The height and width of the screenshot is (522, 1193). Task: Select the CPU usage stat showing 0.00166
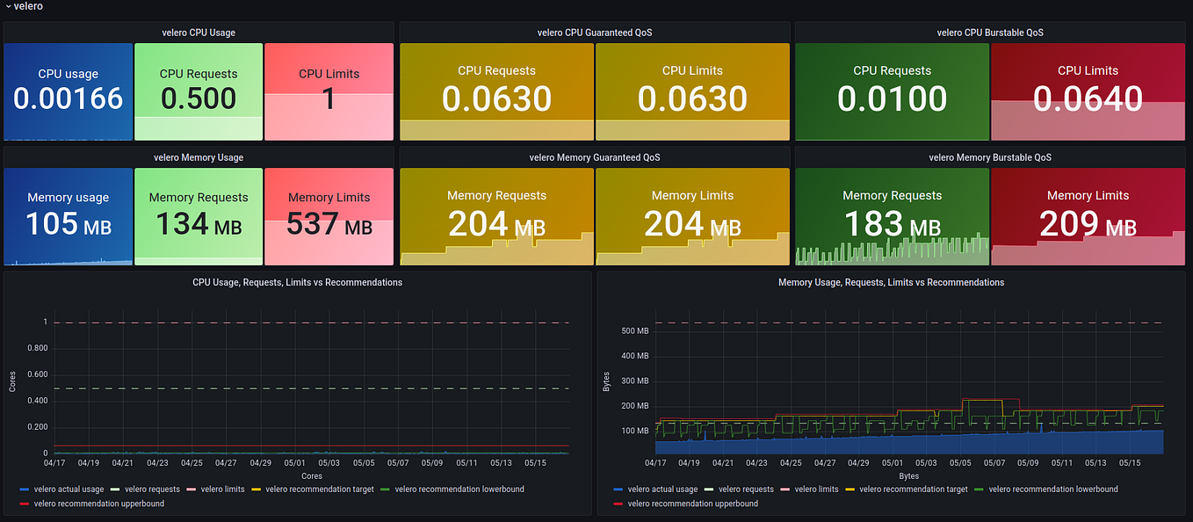point(68,91)
